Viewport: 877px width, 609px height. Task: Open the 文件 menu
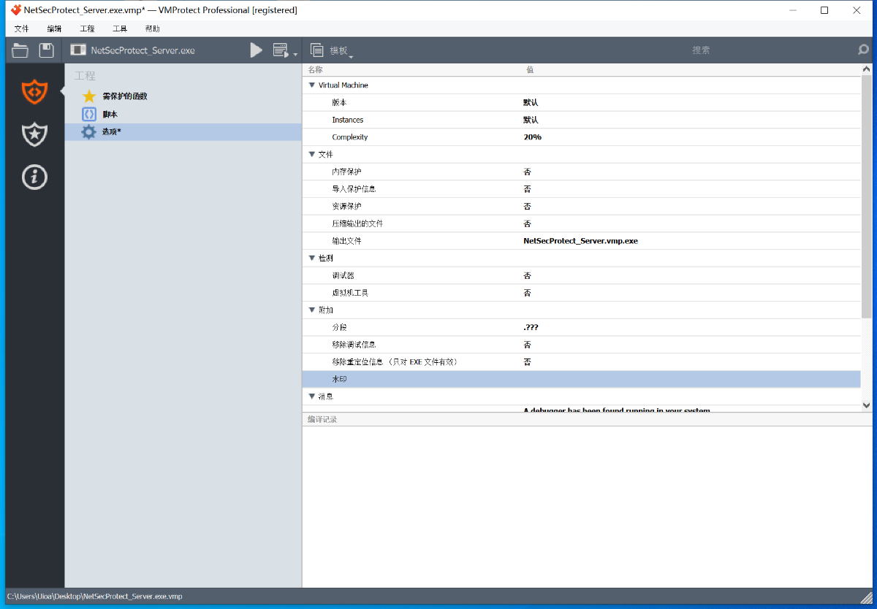[x=21, y=28]
